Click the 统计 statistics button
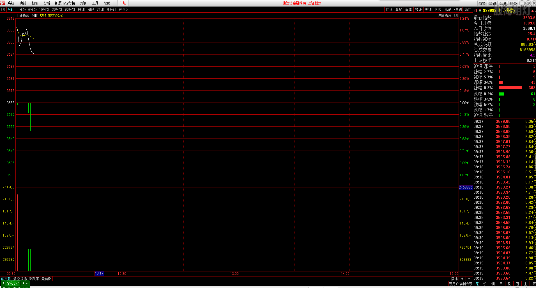 point(418,10)
